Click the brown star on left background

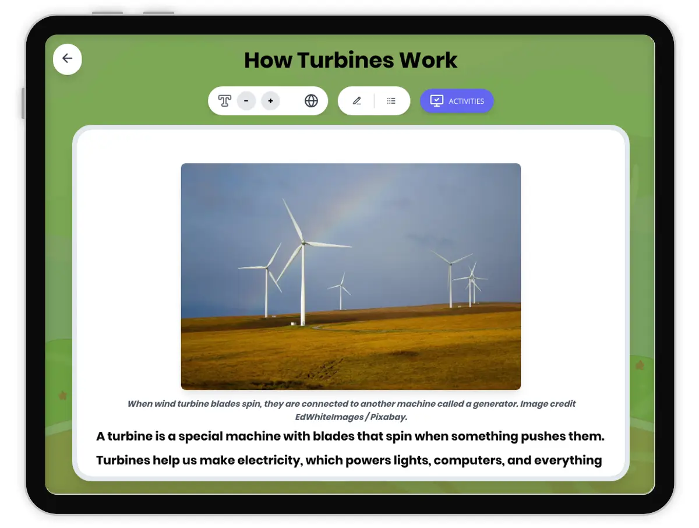[x=62, y=396]
